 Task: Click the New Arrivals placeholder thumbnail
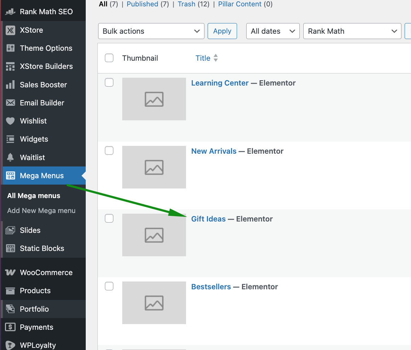154,167
